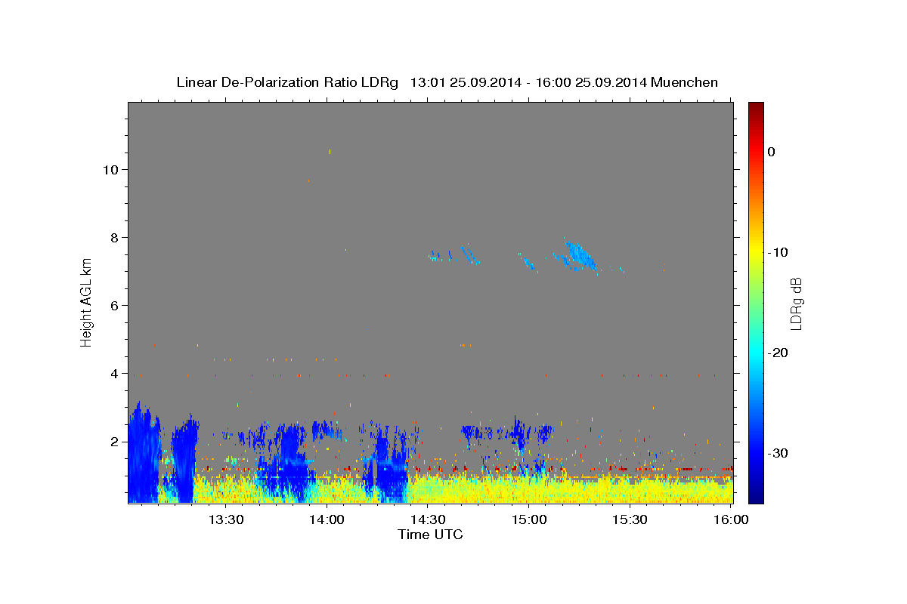This screenshot has height=604, width=907.
Task: Click the '16:00 25.09.2014' end time text
Action: [x=591, y=82]
